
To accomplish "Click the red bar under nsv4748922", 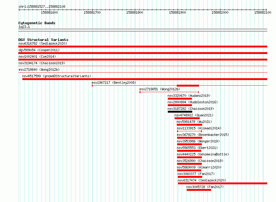I will coord(187,118).
